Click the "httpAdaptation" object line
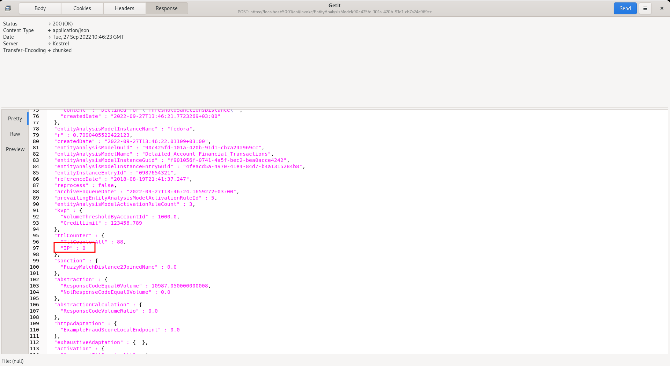Image resolution: width=670 pixels, height=366 pixels. coord(86,323)
